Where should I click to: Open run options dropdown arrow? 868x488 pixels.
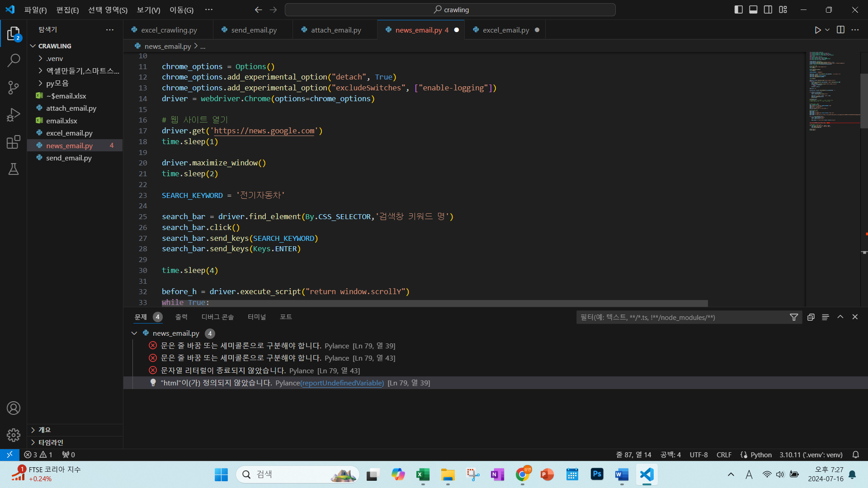click(x=827, y=30)
